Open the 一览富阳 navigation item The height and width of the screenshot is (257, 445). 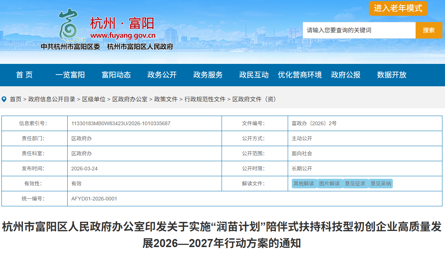tap(70, 75)
